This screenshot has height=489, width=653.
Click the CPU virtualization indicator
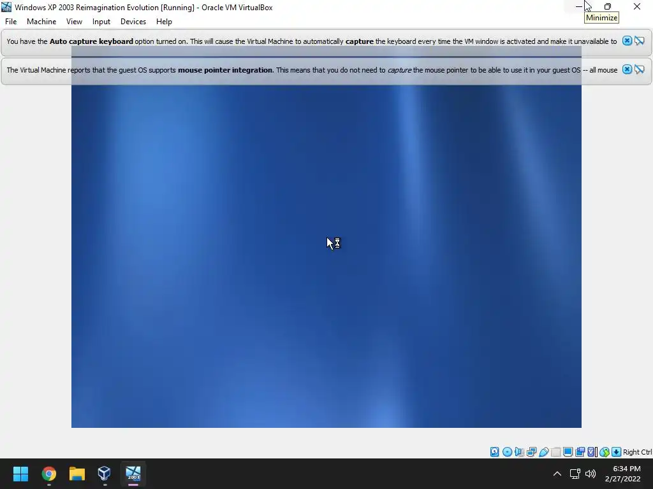pos(592,451)
